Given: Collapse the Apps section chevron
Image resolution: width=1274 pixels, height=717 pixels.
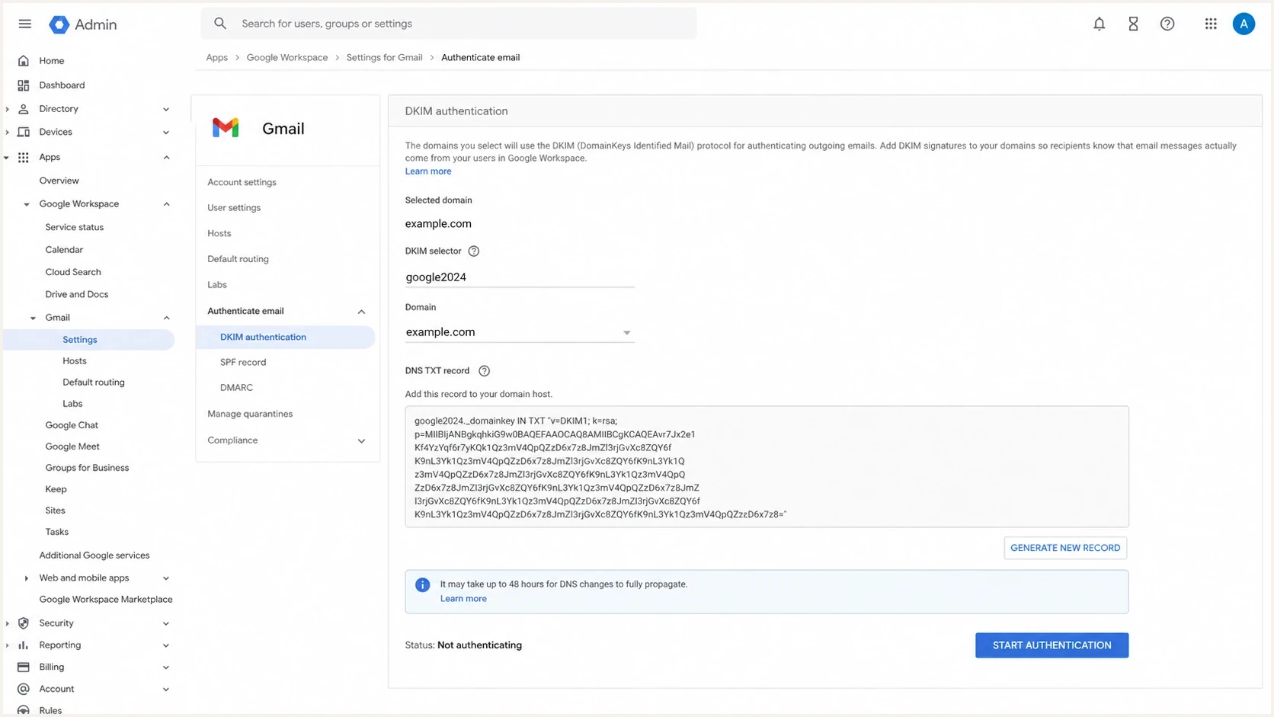Looking at the screenshot, I should coord(166,157).
